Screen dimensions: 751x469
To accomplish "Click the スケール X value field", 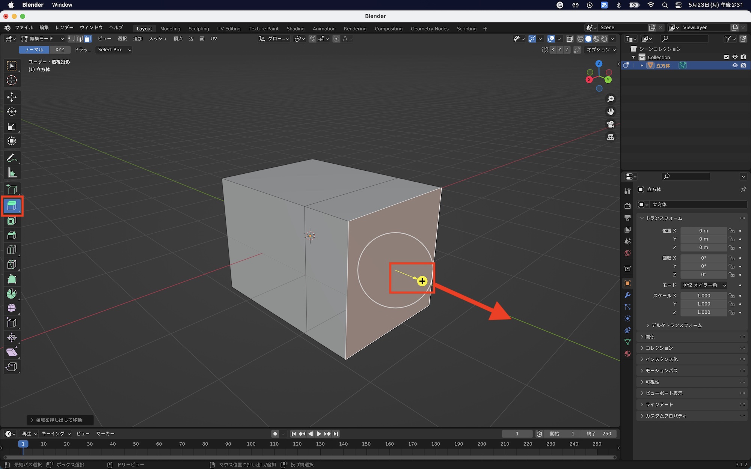I will (x=703, y=296).
